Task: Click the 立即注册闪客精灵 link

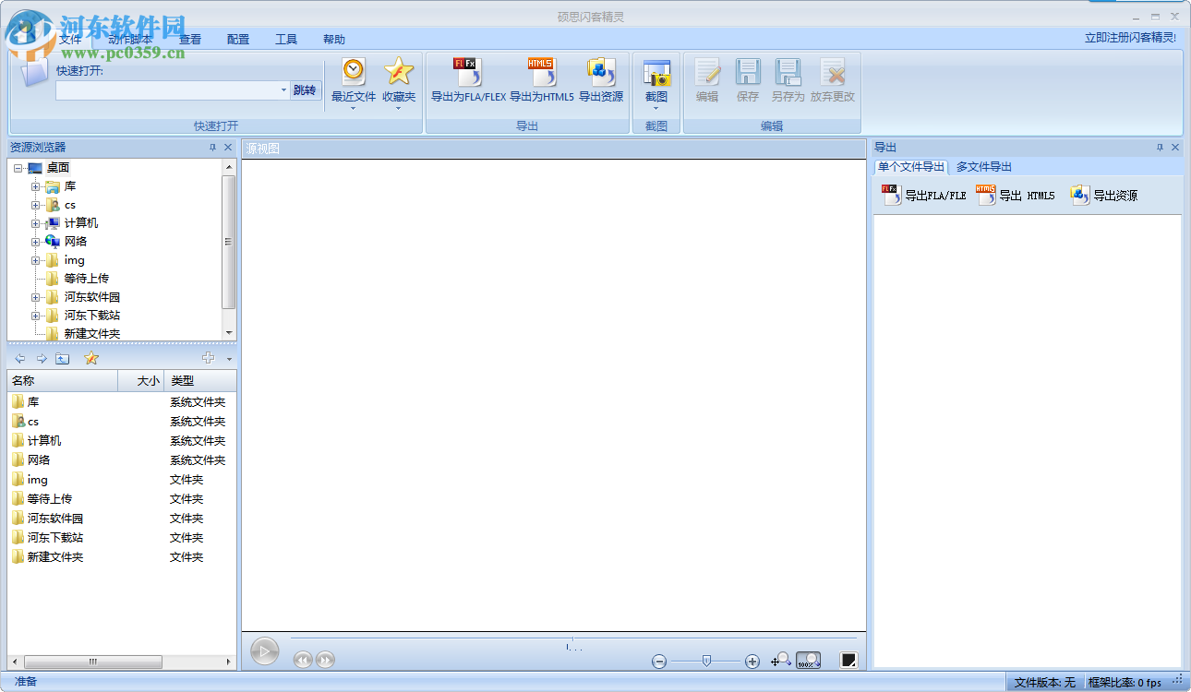Action: tap(1130, 38)
